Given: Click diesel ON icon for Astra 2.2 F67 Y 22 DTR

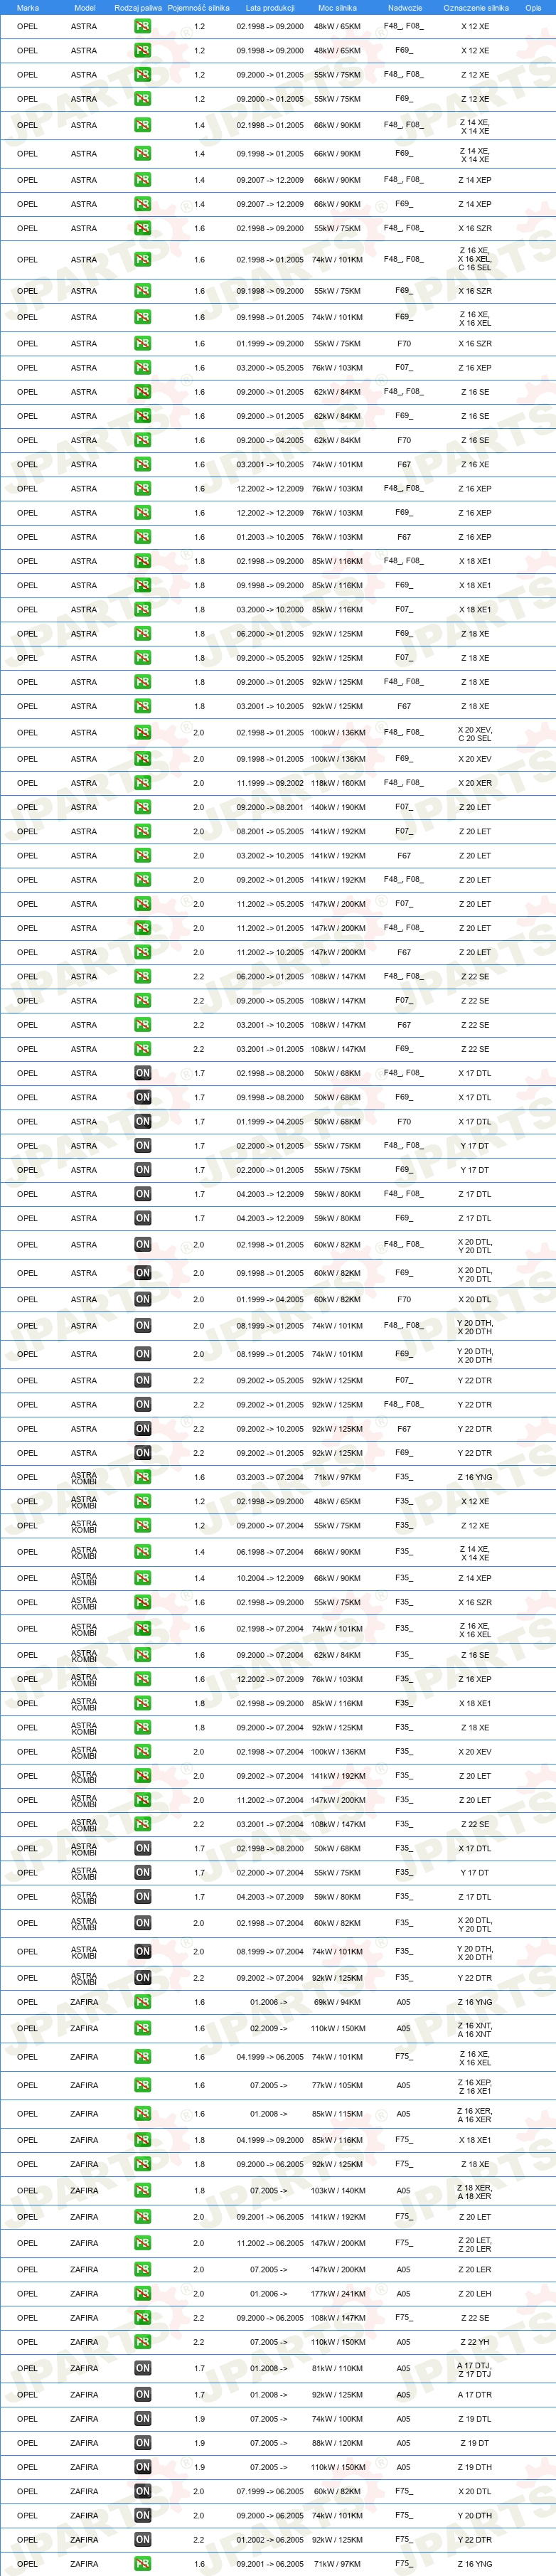Looking at the screenshot, I should [x=143, y=1429].
